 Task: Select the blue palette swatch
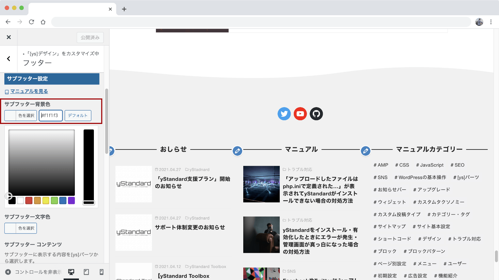click(x=63, y=201)
